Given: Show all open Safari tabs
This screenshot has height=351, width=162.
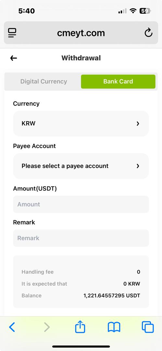Looking at the screenshot, I should [x=148, y=327].
